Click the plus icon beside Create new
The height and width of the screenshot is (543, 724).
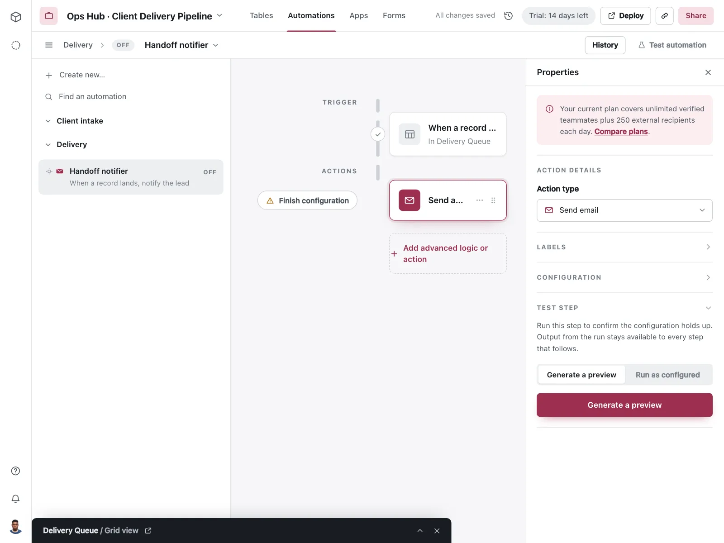[49, 75]
